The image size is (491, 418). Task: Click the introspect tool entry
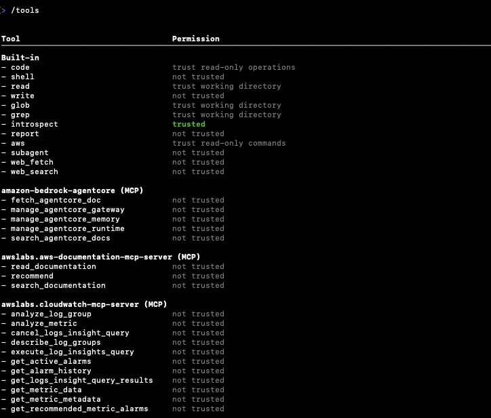(x=35, y=124)
